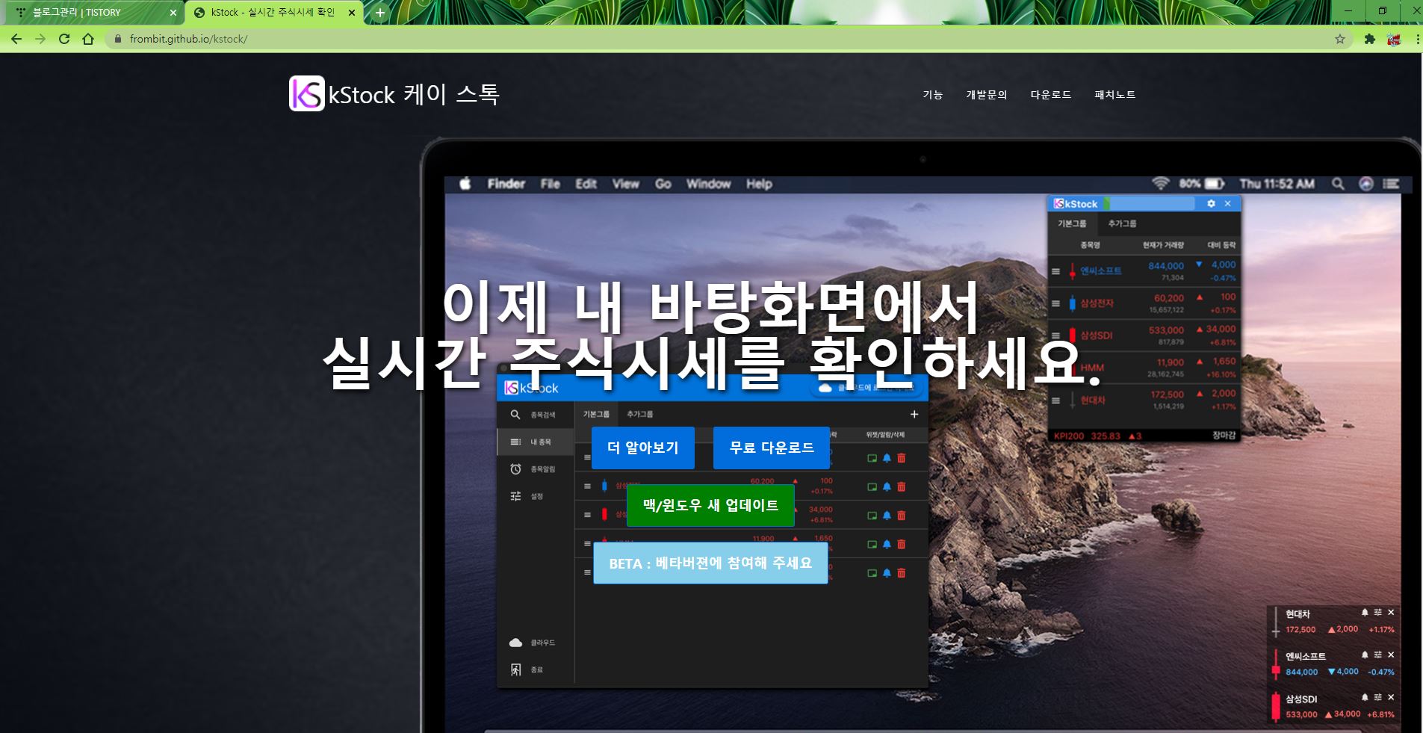Go forward with the browser forward arrow
Viewport: 1423px width, 733px height.
pos(40,39)
